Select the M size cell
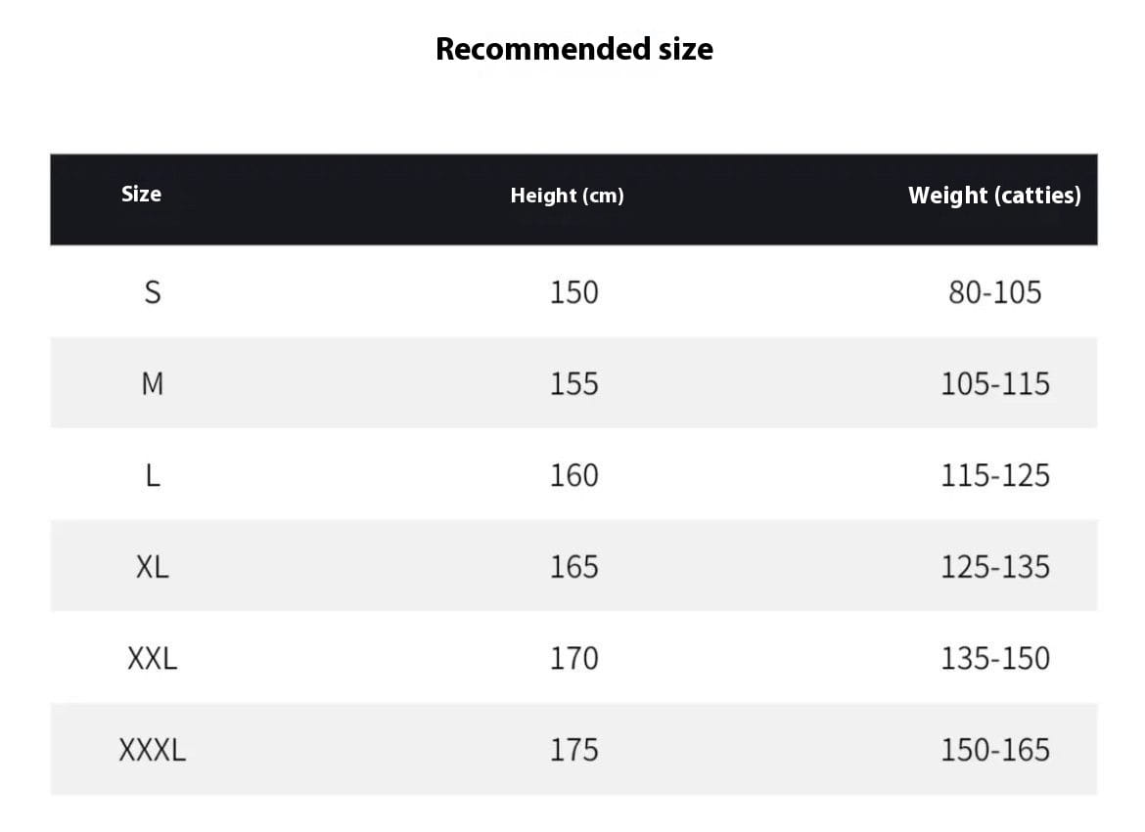The height and width of the screenshot is (832, 1145). point(153,384)
